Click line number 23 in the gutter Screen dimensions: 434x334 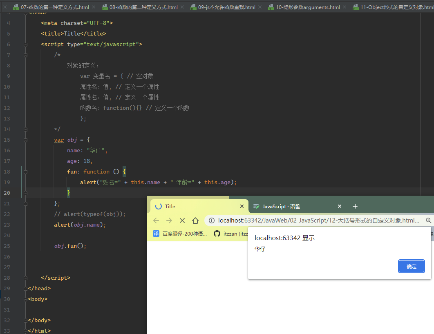(x=7, y=225)
